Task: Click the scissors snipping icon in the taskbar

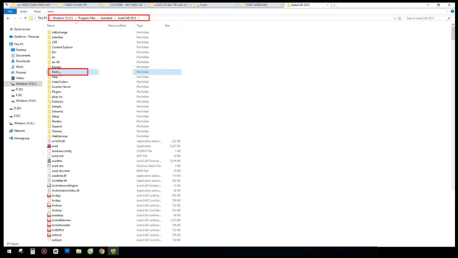Action: [21, 251]
